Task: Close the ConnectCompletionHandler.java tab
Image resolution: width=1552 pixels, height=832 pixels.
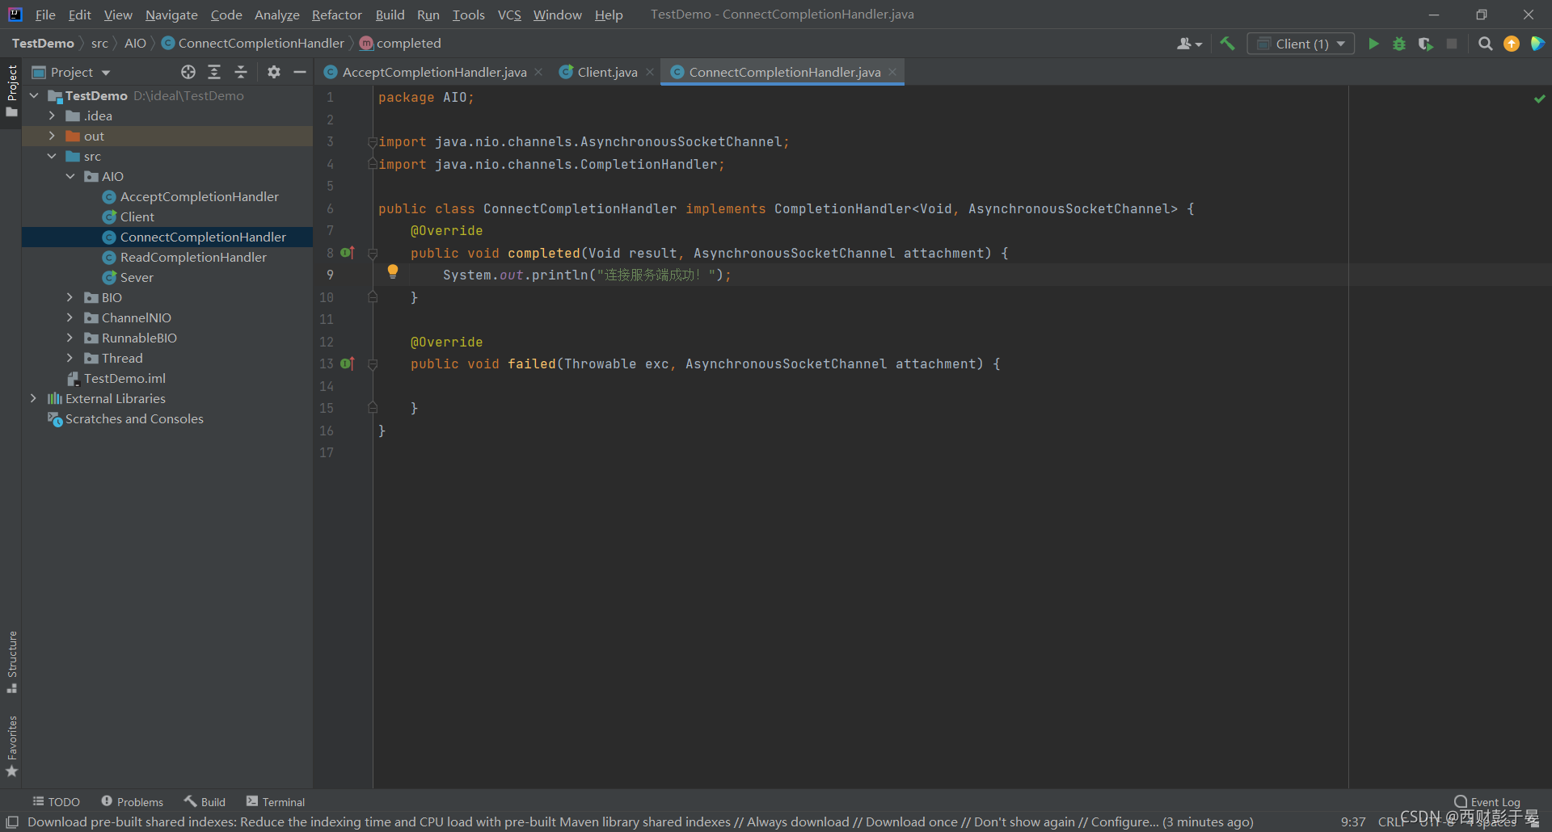Action: [x=892, y=72]
